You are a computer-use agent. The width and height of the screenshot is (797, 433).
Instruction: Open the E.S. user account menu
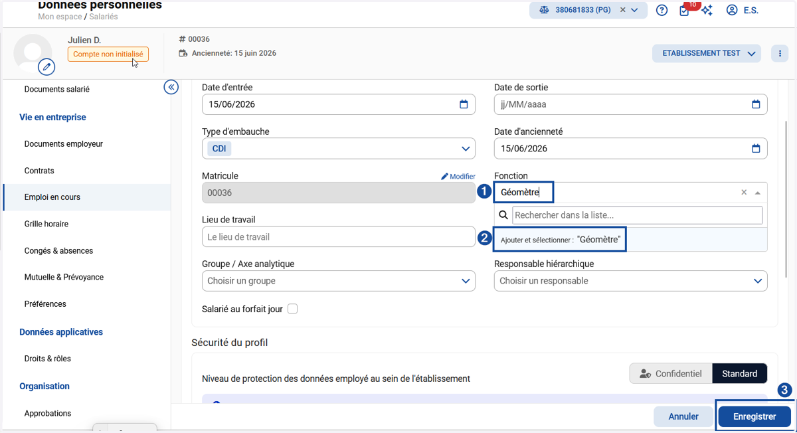[x=742, y=10]
